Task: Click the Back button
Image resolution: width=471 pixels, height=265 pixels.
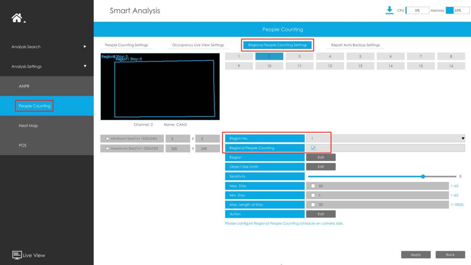Action: pos(450,255)
